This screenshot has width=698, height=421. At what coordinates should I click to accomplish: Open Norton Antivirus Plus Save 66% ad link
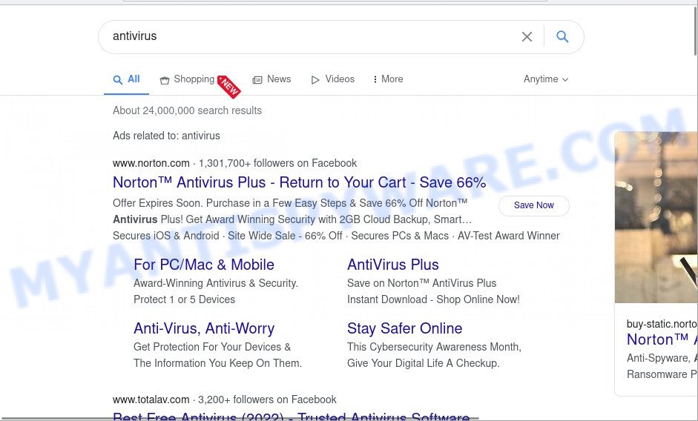(x=299, y=182)
